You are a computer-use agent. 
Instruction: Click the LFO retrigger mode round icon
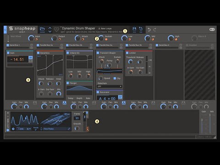13,129
